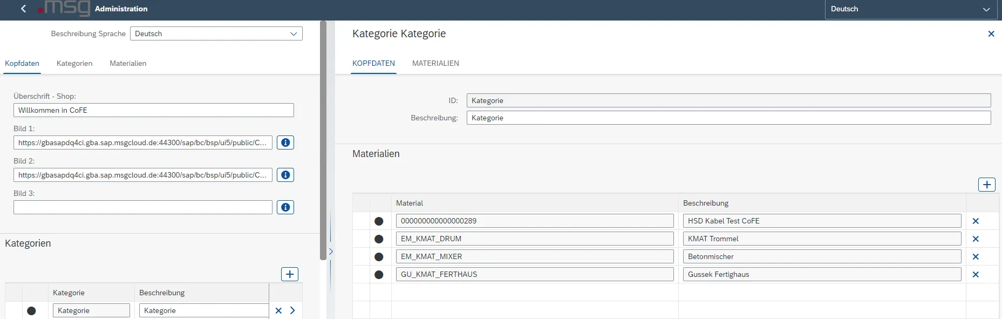Navigate into Kategorie row details chevron

coord(292,311)
